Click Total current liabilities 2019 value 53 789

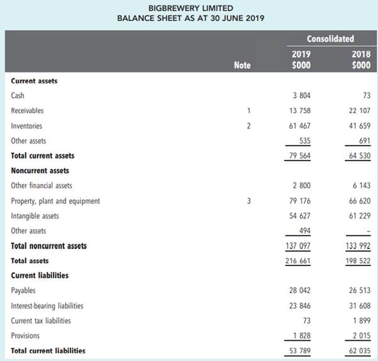click(x=299, y=350)
